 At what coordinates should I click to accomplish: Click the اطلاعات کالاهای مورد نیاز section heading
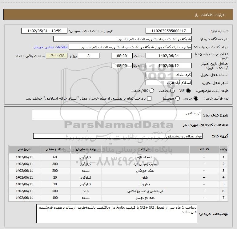click(205, 125)
